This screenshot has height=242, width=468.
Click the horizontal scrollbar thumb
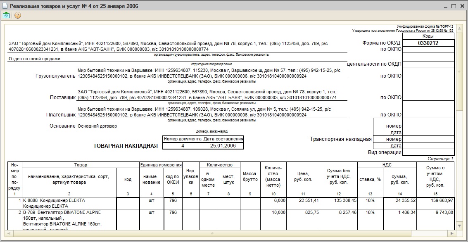pyautogui.click(x=211, y=233)
